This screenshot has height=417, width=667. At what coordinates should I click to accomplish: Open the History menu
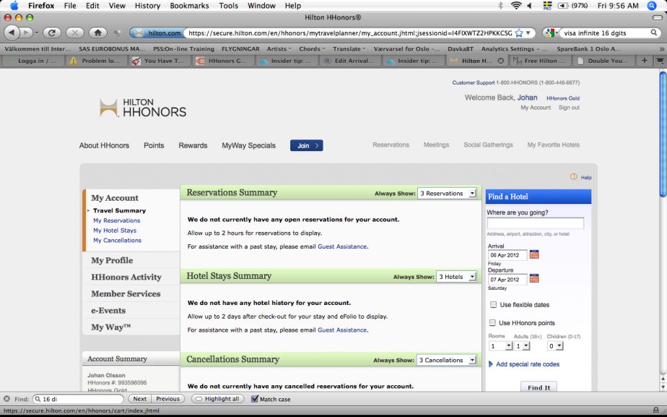coord(147,6)
